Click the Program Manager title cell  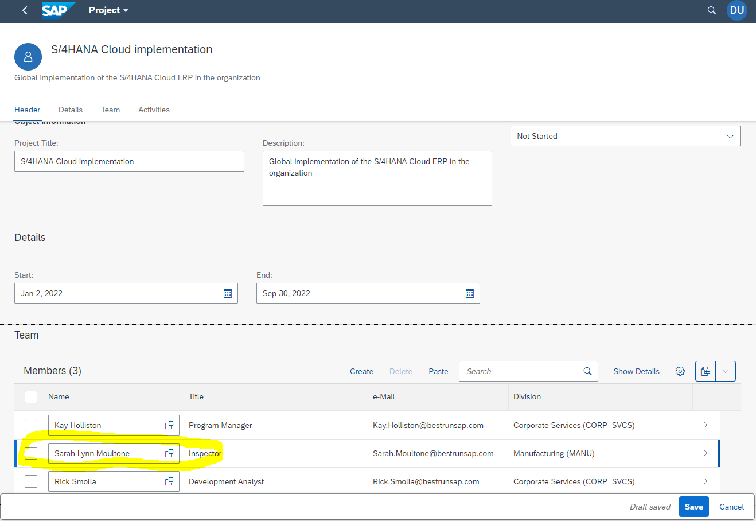(220, 425)
